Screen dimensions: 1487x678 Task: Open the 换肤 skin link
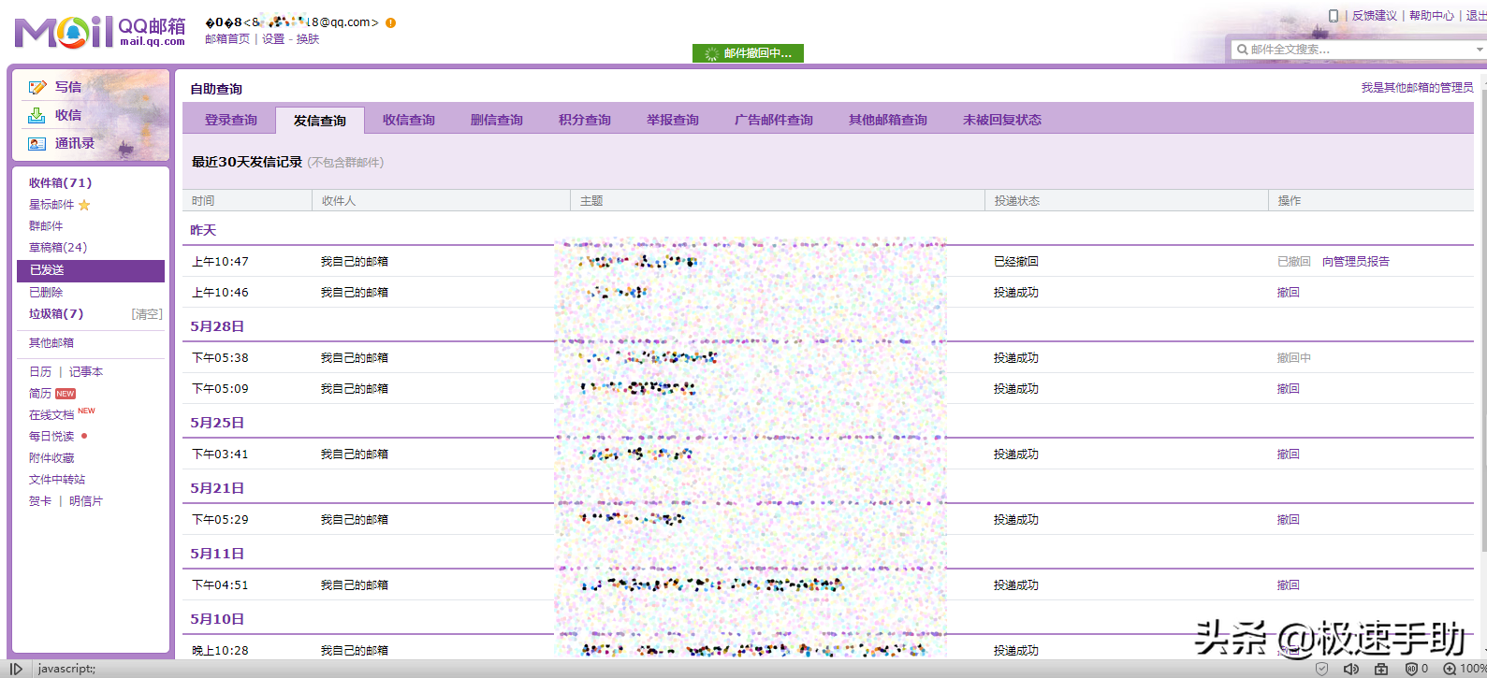tap(308, 39)
